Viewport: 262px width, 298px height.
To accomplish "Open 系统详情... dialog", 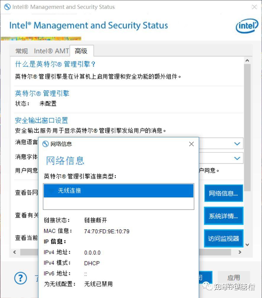I will [223, 216].
